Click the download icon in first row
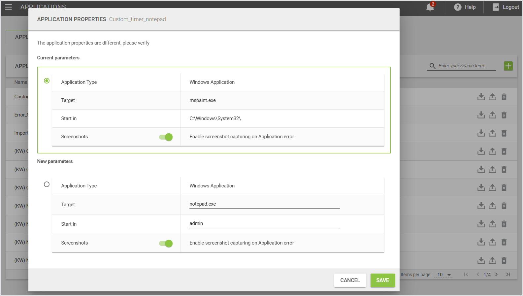This screenshot has height=296, width=523. 481,97
